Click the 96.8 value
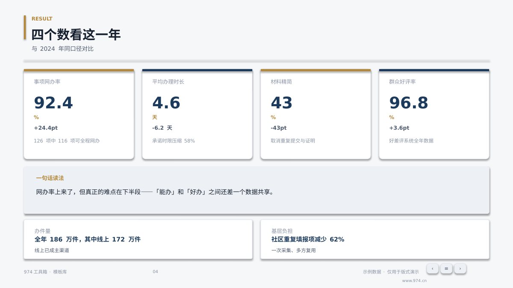The image size is (513, 288). (409, 103)
